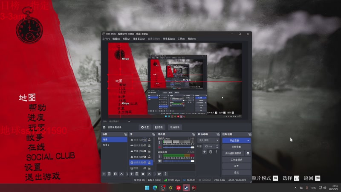This screenshot has width=341, height=192.
Task: Click 取消激活 source button
Action: [175, 127]
